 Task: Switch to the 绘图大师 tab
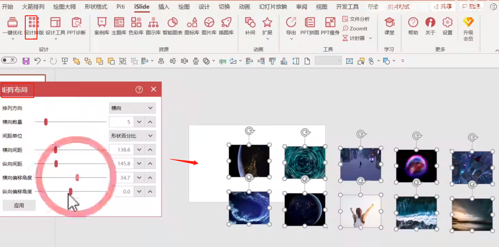(x=64, y=6)
